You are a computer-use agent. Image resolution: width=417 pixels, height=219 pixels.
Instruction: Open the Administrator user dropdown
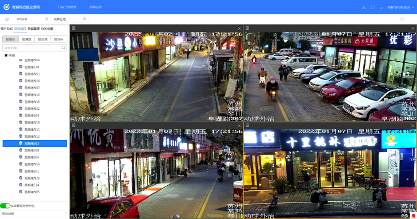click(400, 7)
